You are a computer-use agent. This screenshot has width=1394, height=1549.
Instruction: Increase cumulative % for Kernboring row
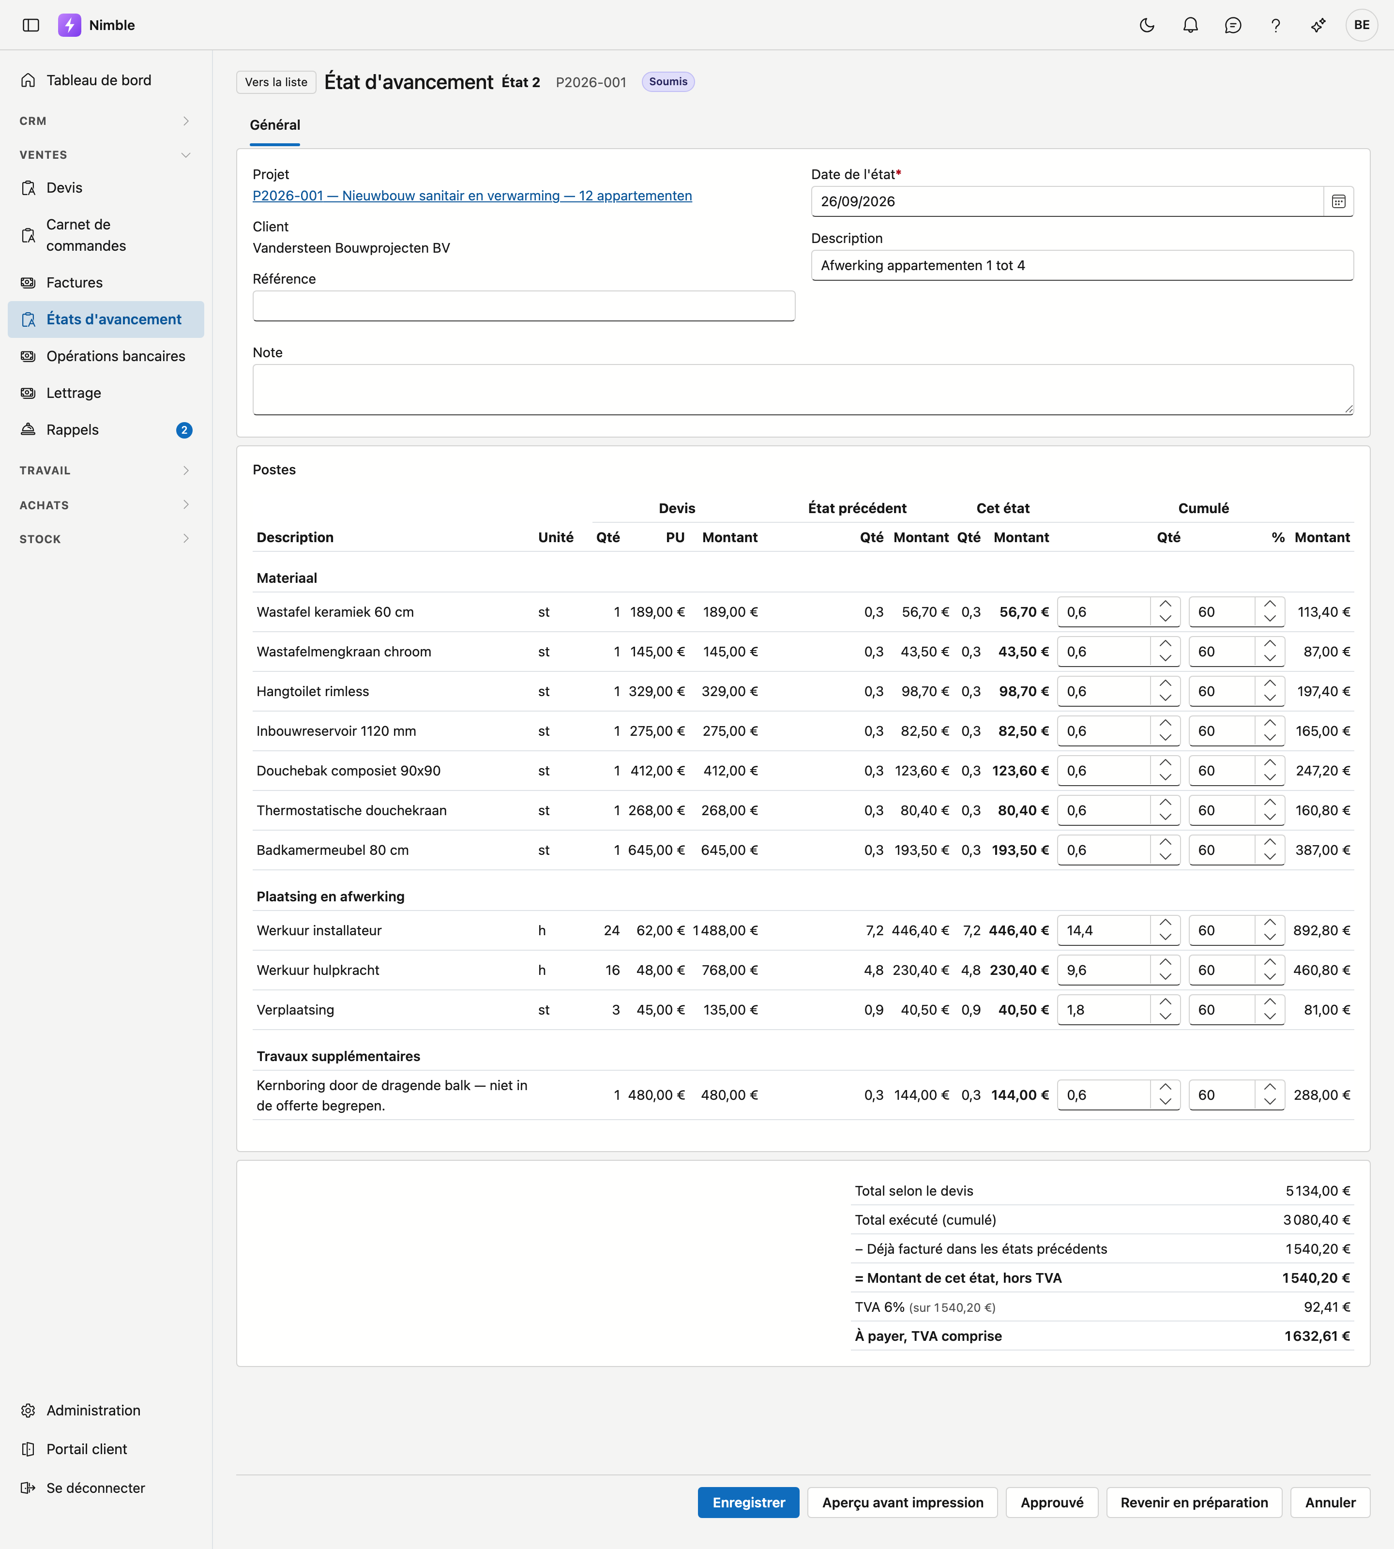pos(1270,1088)
